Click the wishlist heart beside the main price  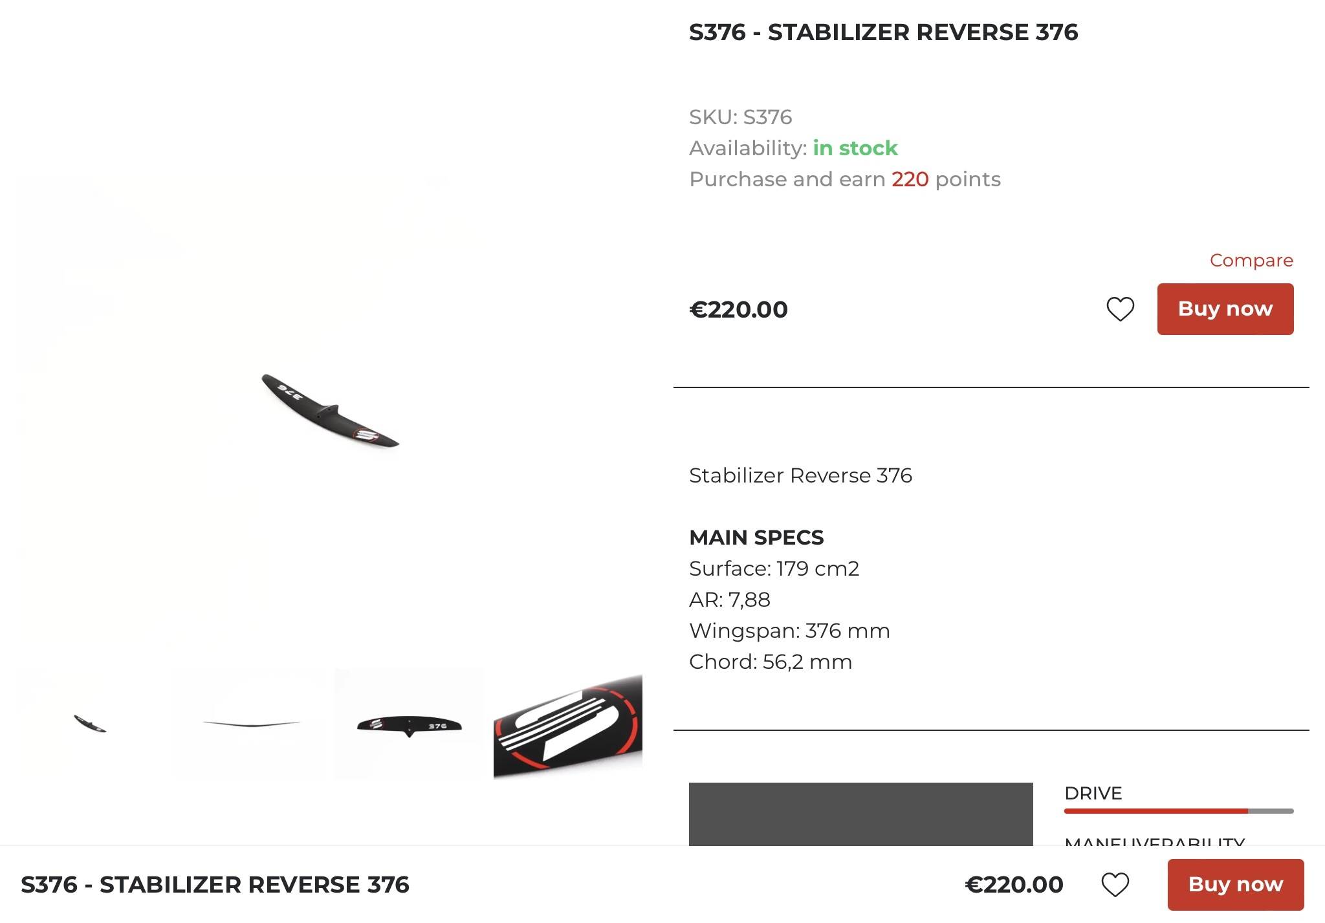pyautogui.click(x=1120, y=309)
